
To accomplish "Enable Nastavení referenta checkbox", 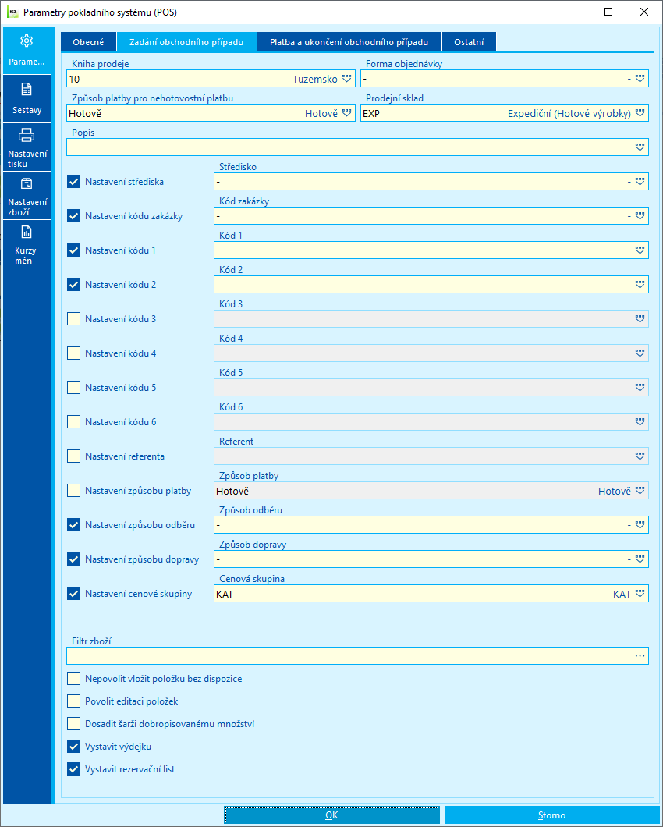I will click(x=74, y=456).
